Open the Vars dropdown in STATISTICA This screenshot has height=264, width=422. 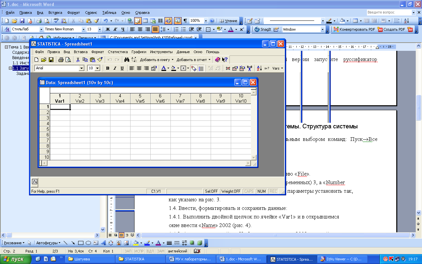[277, 68]
